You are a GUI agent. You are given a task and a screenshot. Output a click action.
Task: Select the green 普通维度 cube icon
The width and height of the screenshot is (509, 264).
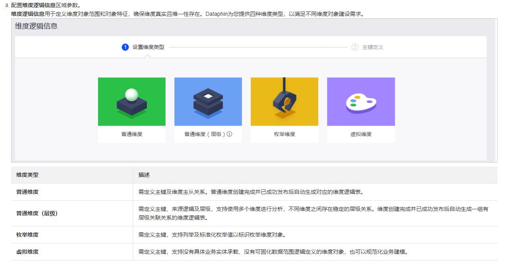point(132,101)
